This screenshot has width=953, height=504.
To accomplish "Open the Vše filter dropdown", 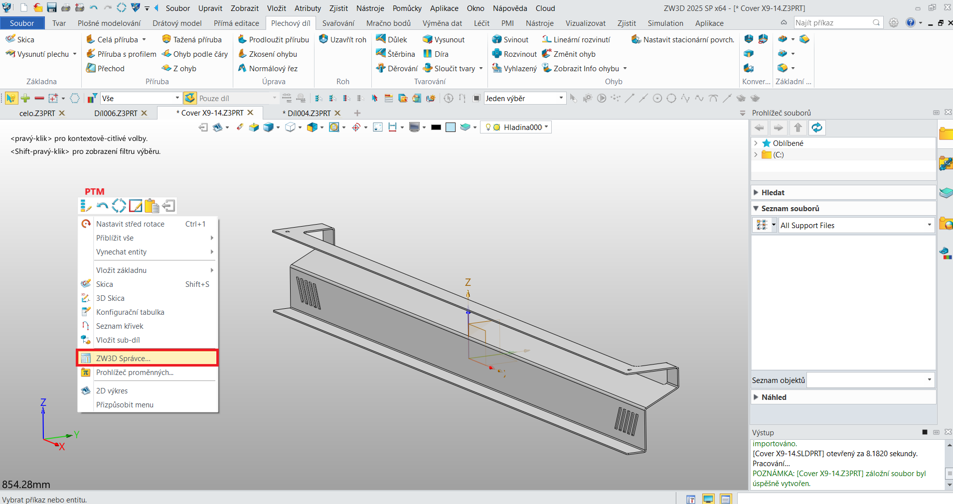I will pyautogui.click(x=141, y=98).
